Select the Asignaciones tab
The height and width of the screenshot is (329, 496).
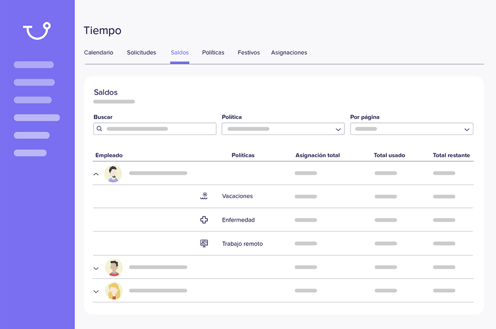(x=289, y=52)
